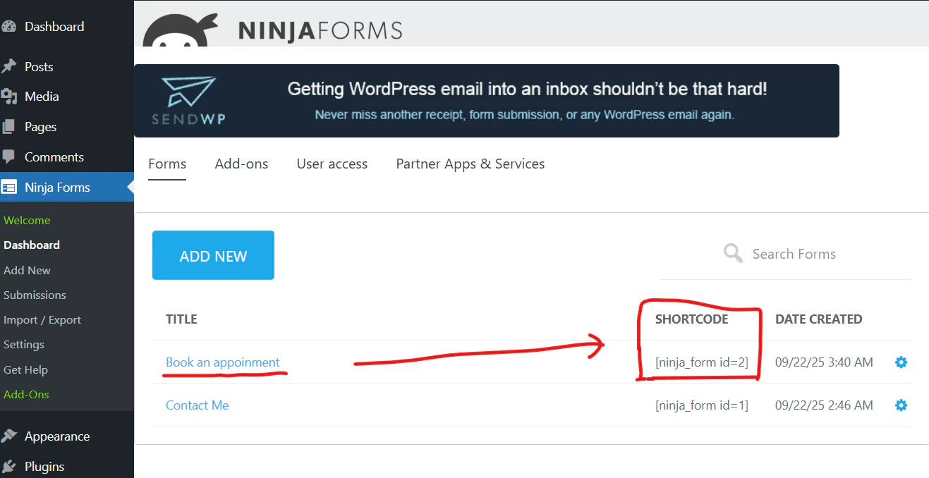This screenshot has width=929, height=478.
Task: Click the magnifier icon beside Search Forms
Action: (x=733, y=254)
